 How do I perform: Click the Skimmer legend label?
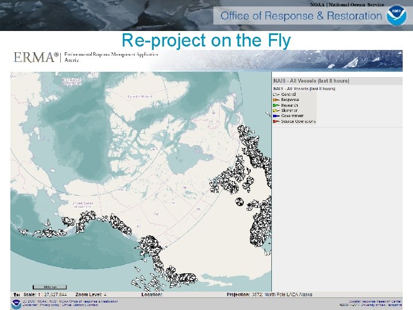[289, 111]
